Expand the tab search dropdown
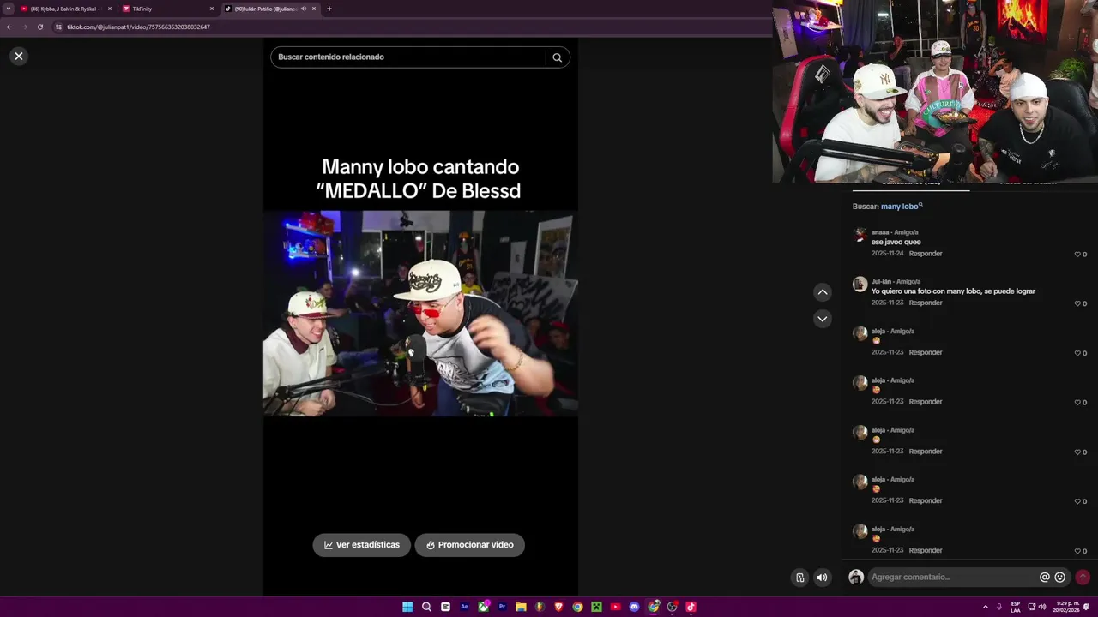 click(x=9, y=9)
